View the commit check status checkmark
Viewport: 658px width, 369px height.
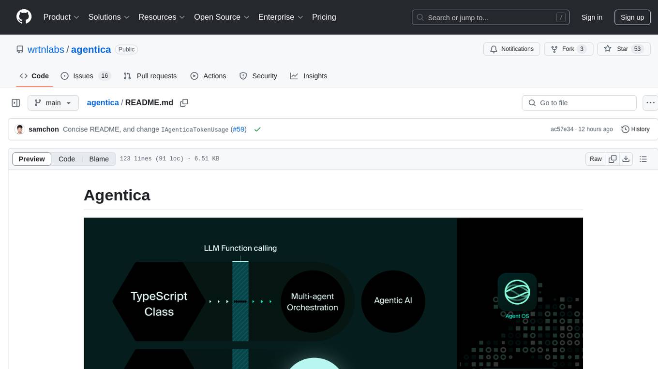pyautogui.click(x=257, y=129)
